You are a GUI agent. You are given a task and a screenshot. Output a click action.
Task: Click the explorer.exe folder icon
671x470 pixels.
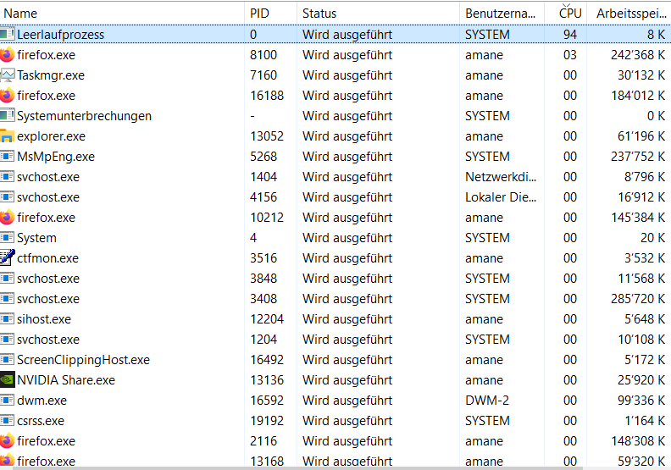pyautogui.click(x=8, y=136)
